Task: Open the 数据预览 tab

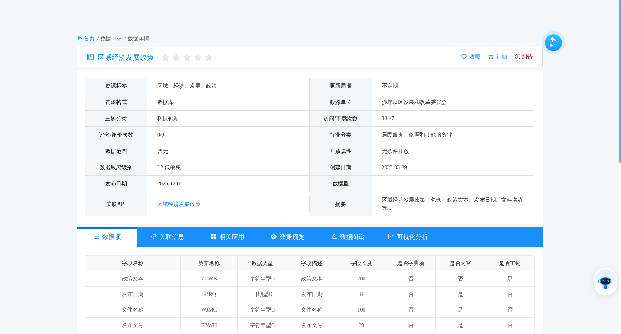Action: [288, 237]
